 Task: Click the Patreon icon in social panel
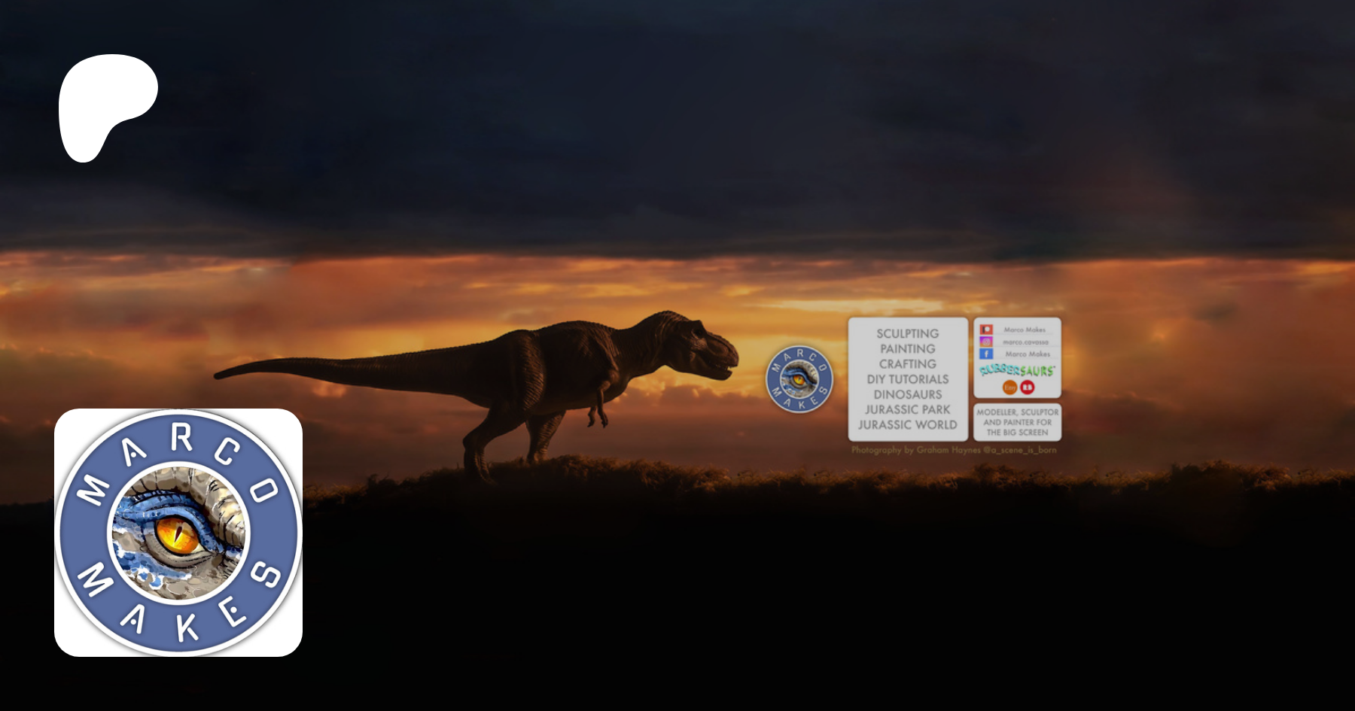(986, 330)
